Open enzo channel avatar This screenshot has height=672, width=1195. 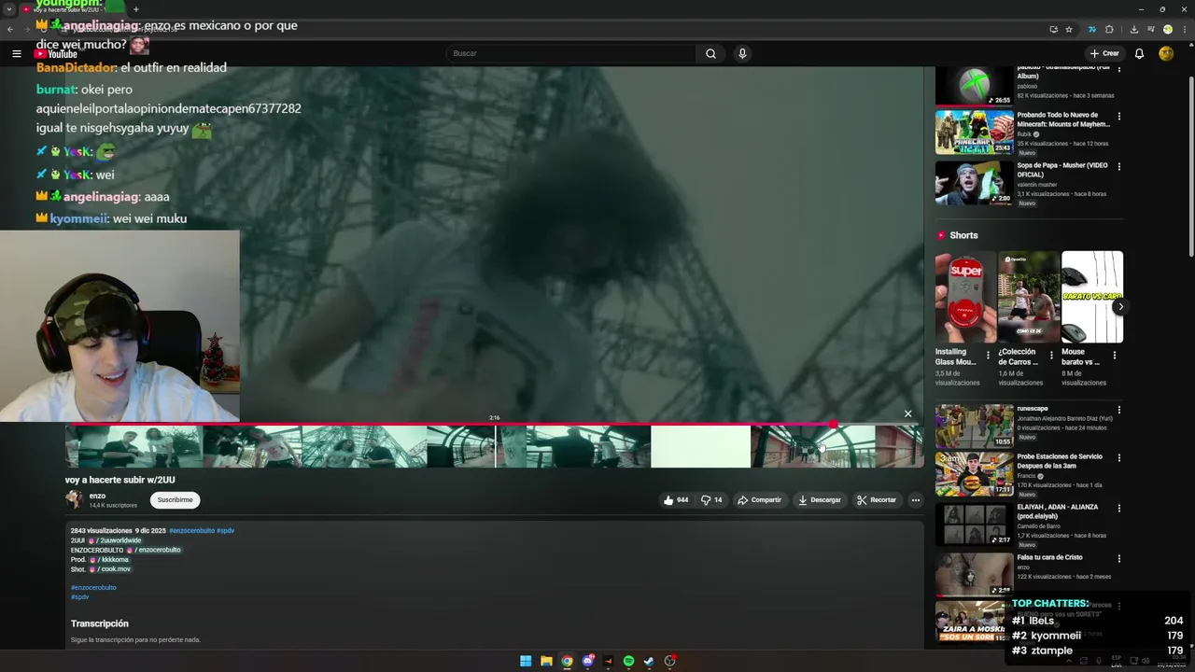click(x=74, y=499)
